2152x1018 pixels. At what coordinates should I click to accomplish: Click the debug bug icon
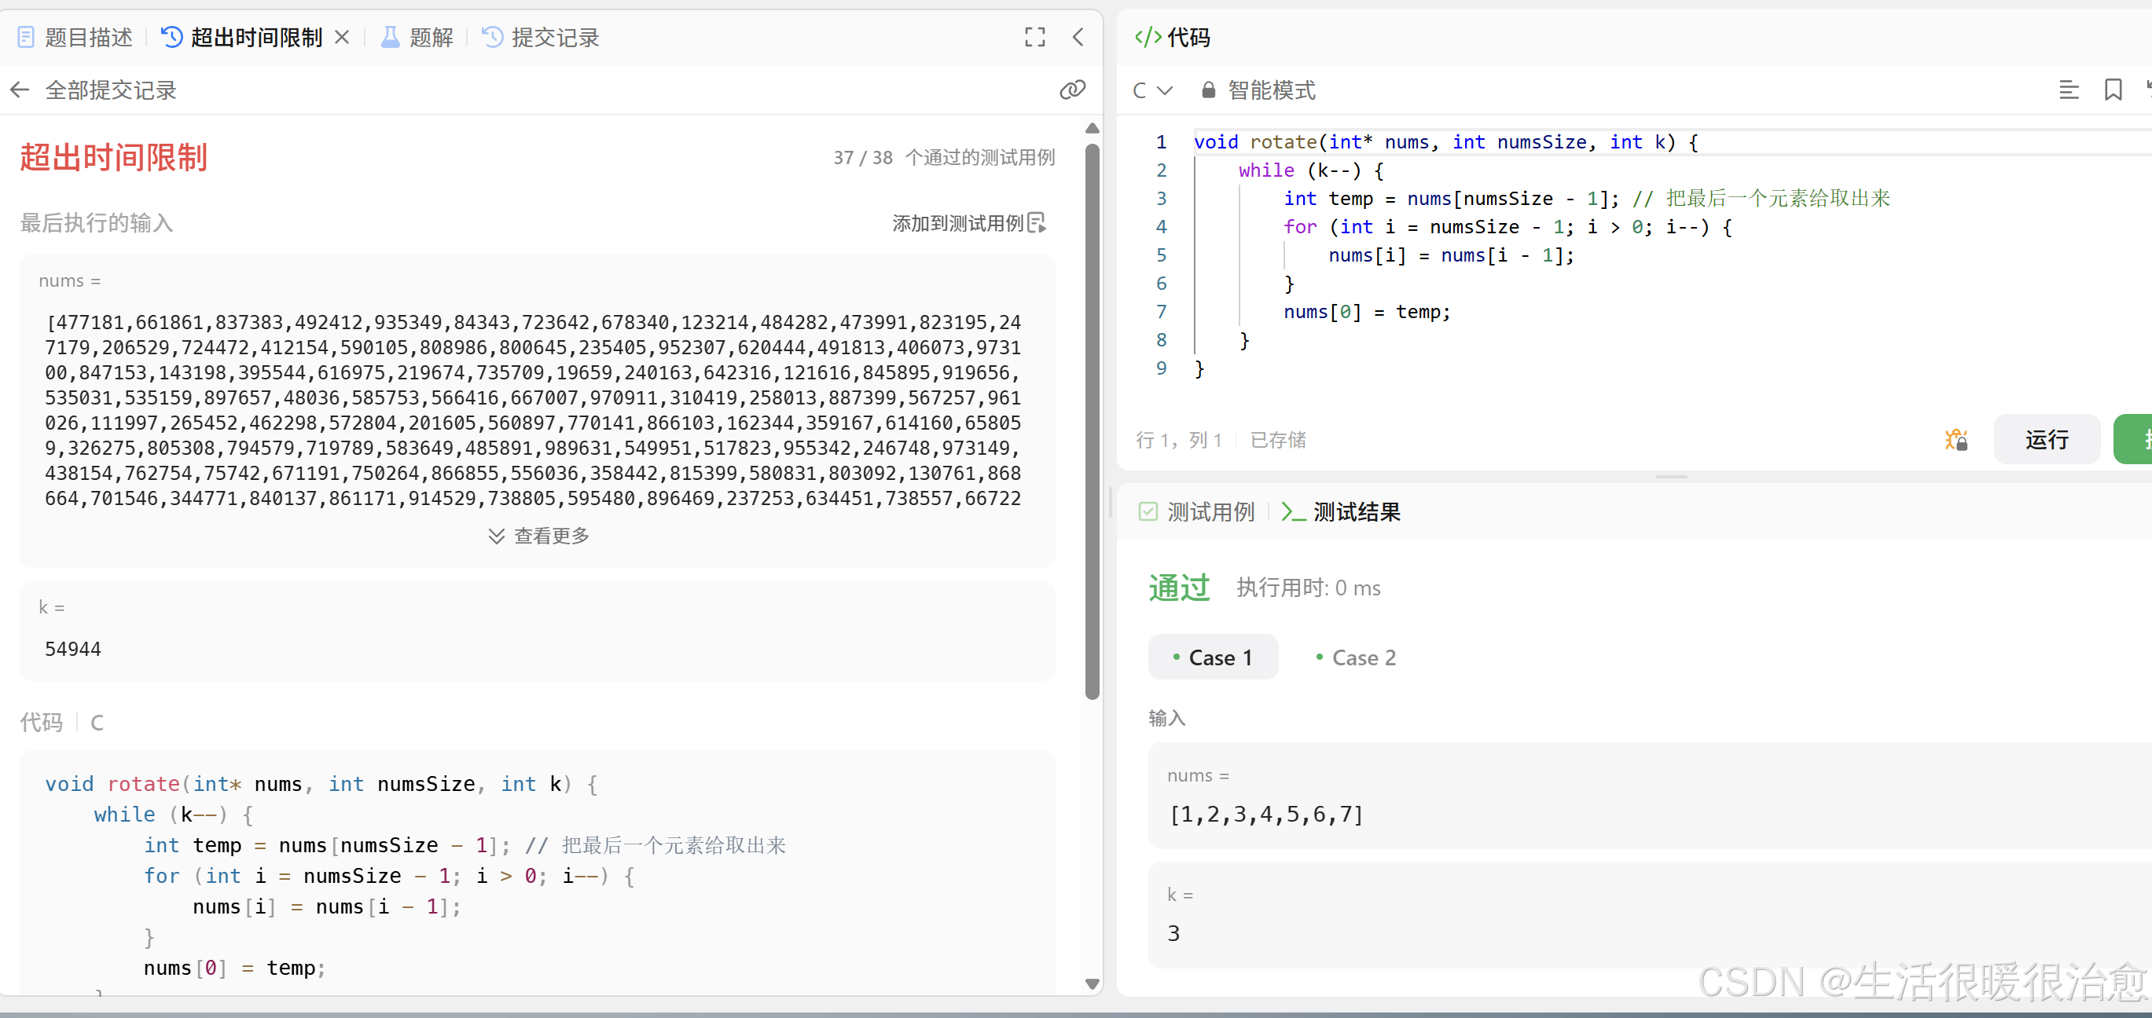[1956, 439]
